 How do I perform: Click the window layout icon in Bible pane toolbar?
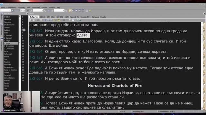pyautogui.click(x=73, y=20)
